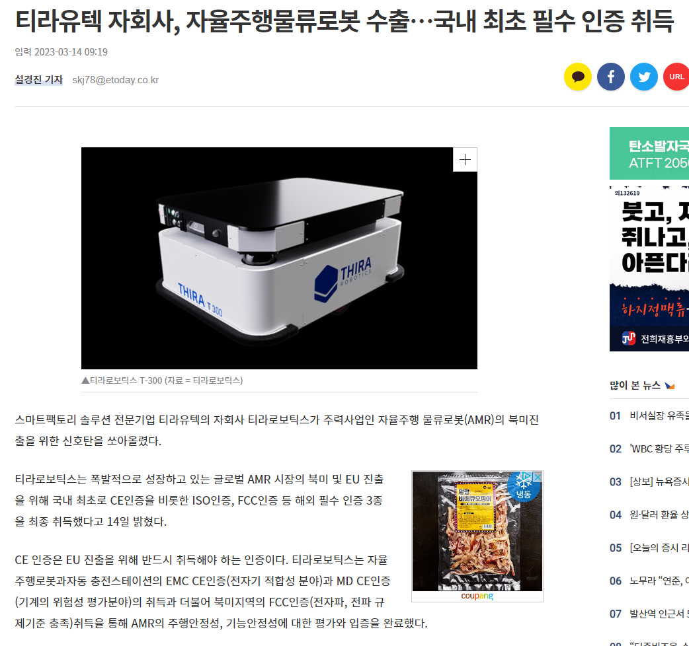Click the coupang logo under the ad

(477, 596)
